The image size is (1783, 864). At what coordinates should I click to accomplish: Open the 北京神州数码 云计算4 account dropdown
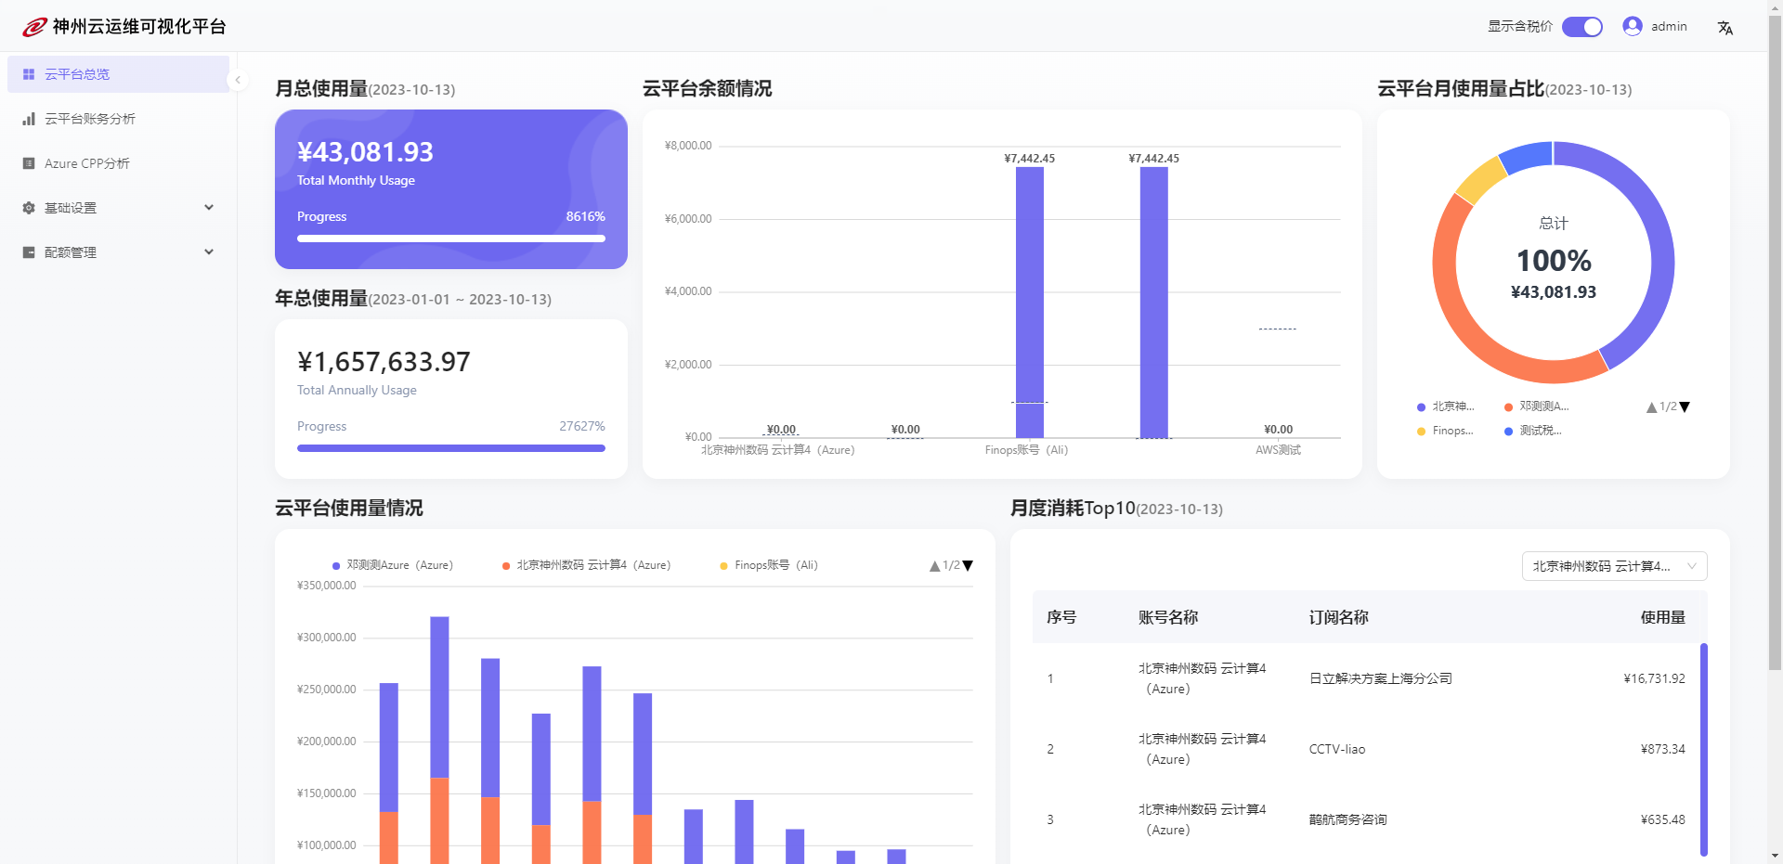(x=1614, y=566)
